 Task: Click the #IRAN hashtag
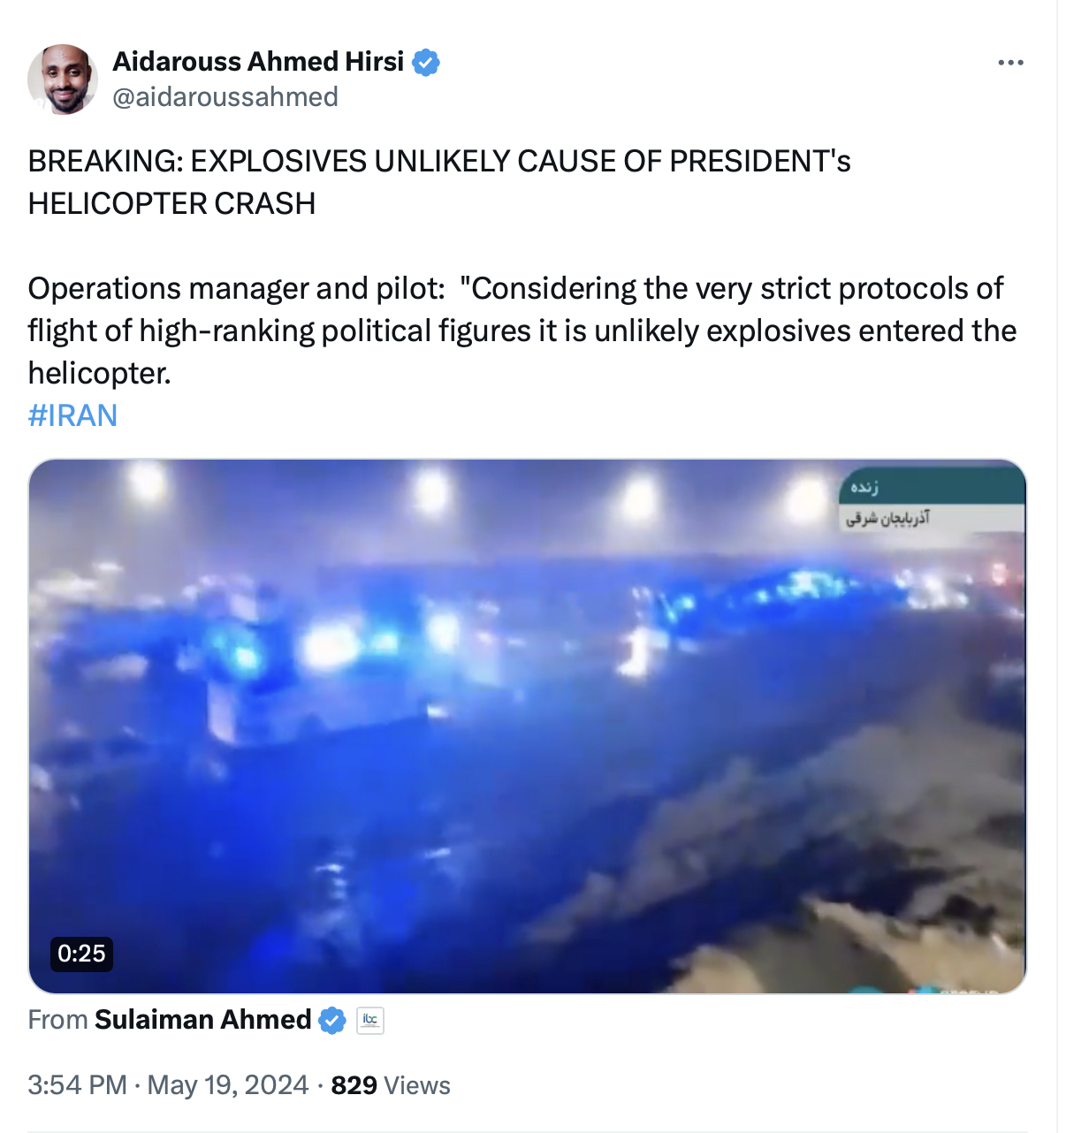pyautogui.click(x=72, y=415)
